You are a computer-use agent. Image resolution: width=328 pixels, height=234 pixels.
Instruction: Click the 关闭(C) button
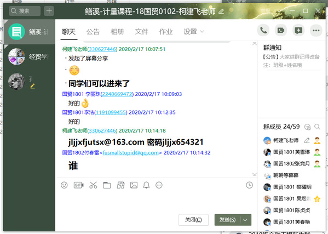tap(193, 220)
